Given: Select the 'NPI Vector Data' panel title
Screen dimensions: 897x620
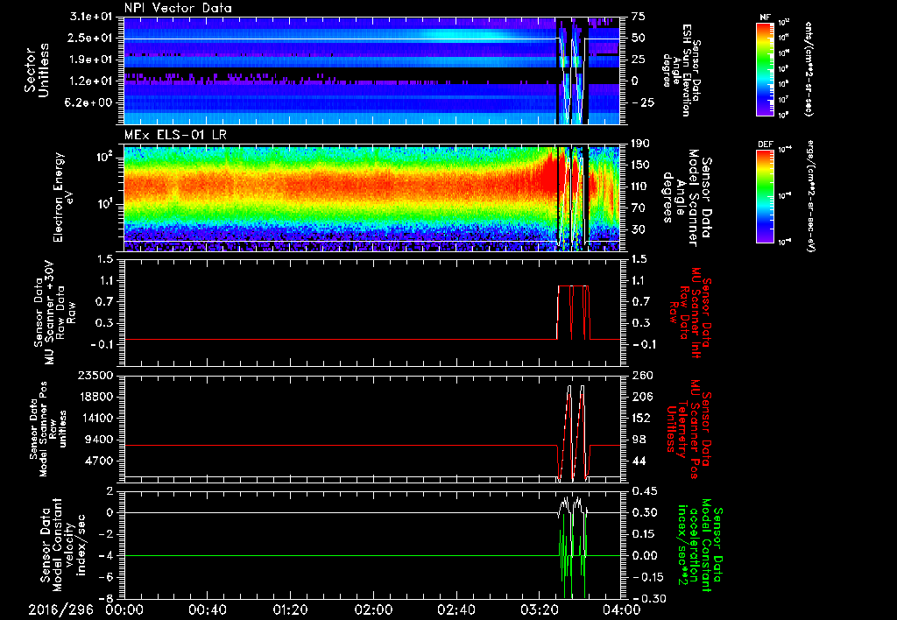Looking at the screenshot, I should [x=178, y=8].
